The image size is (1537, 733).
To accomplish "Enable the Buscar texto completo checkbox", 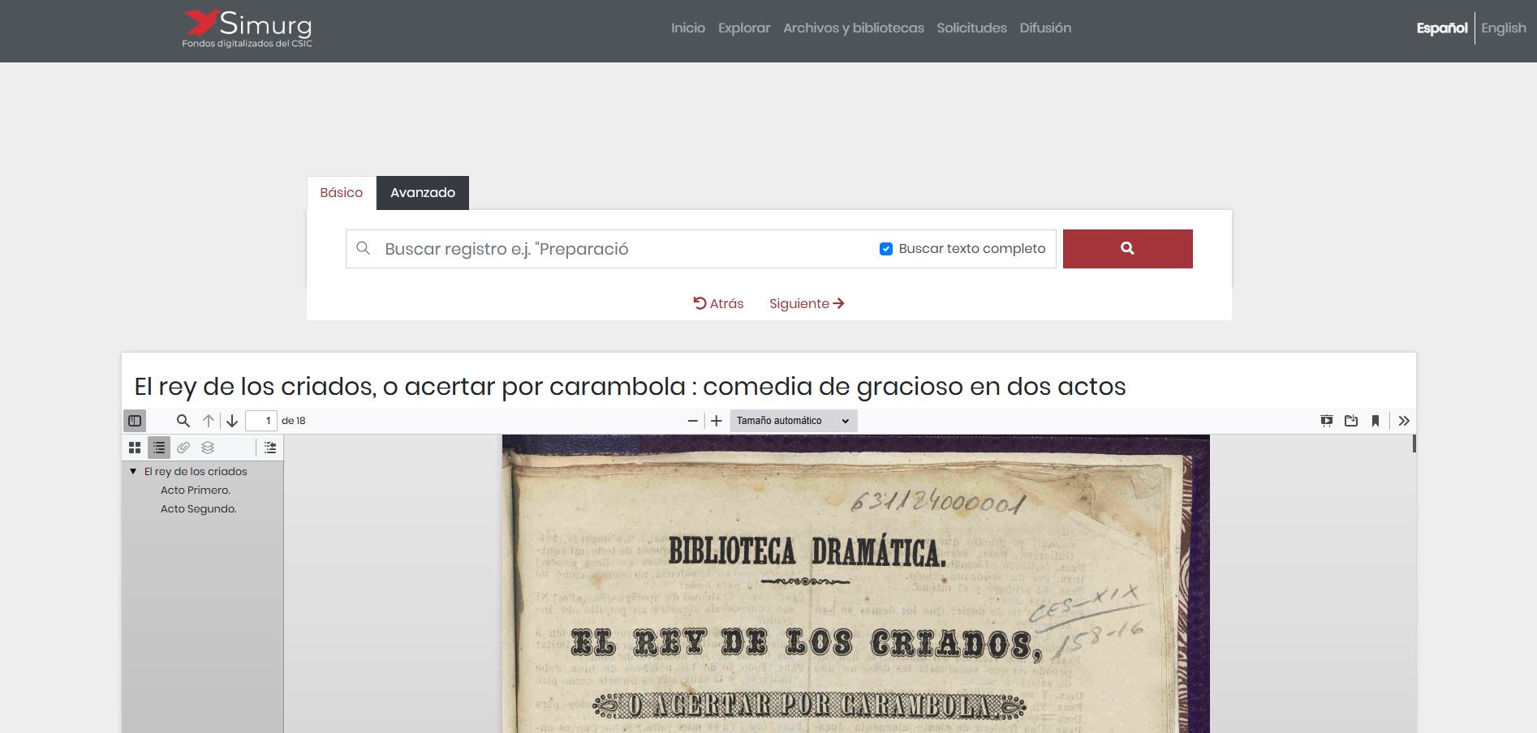I will (885, 249).
